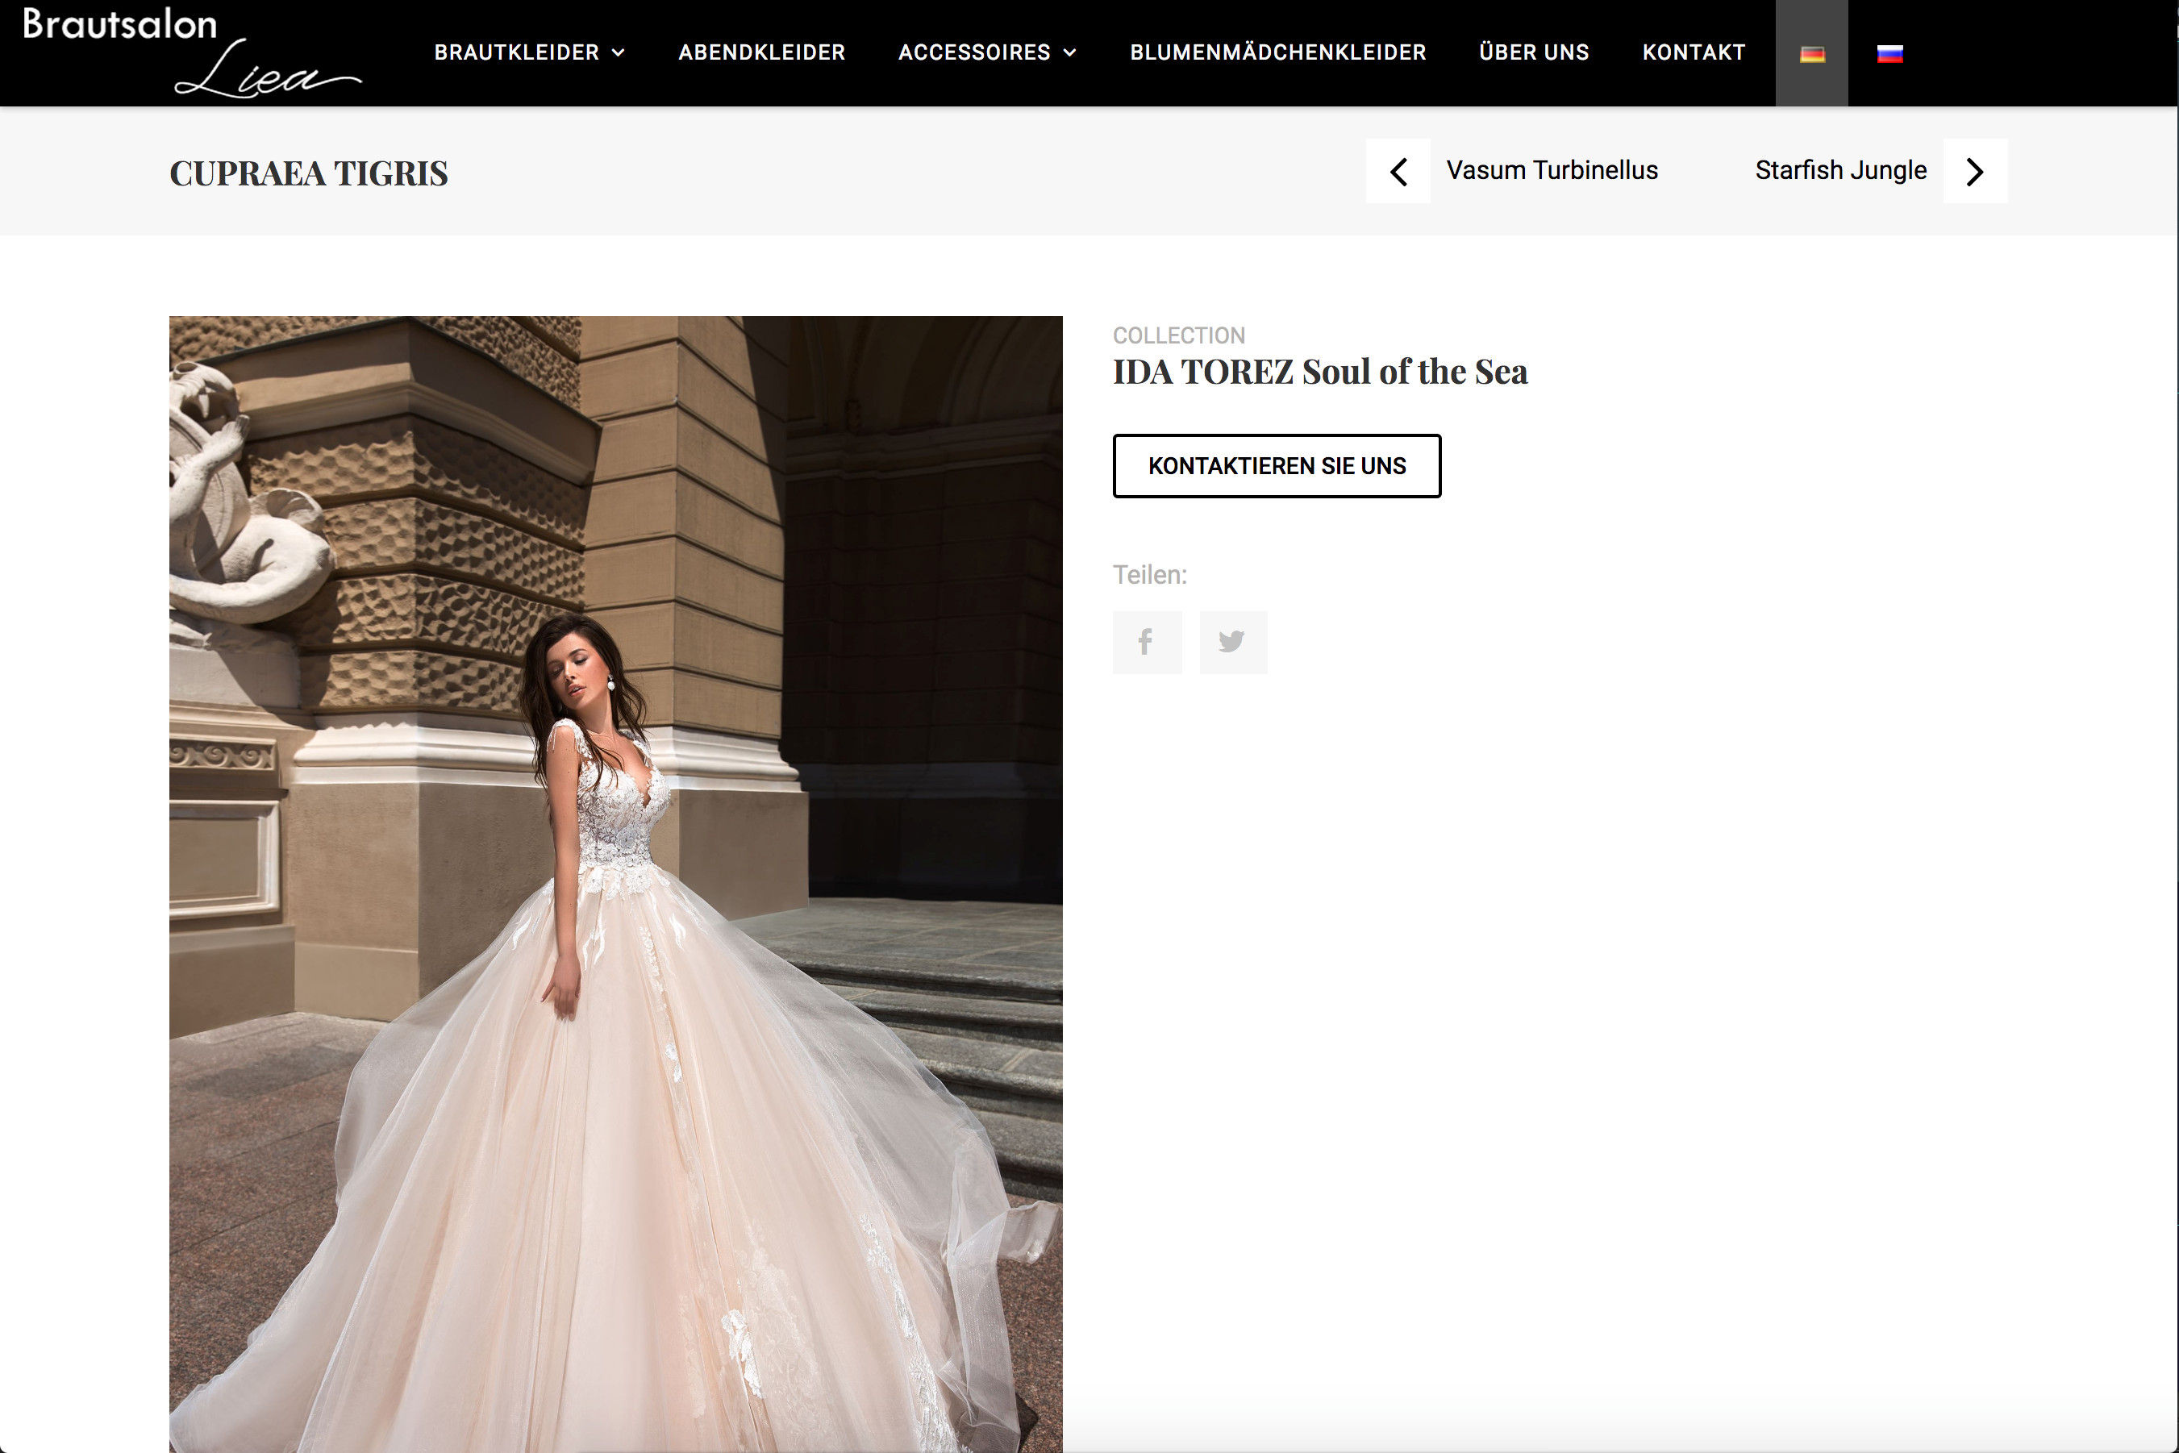The image size is (2179, 1453).
Task: Switch language to German flag
Action: (1812, 54)
